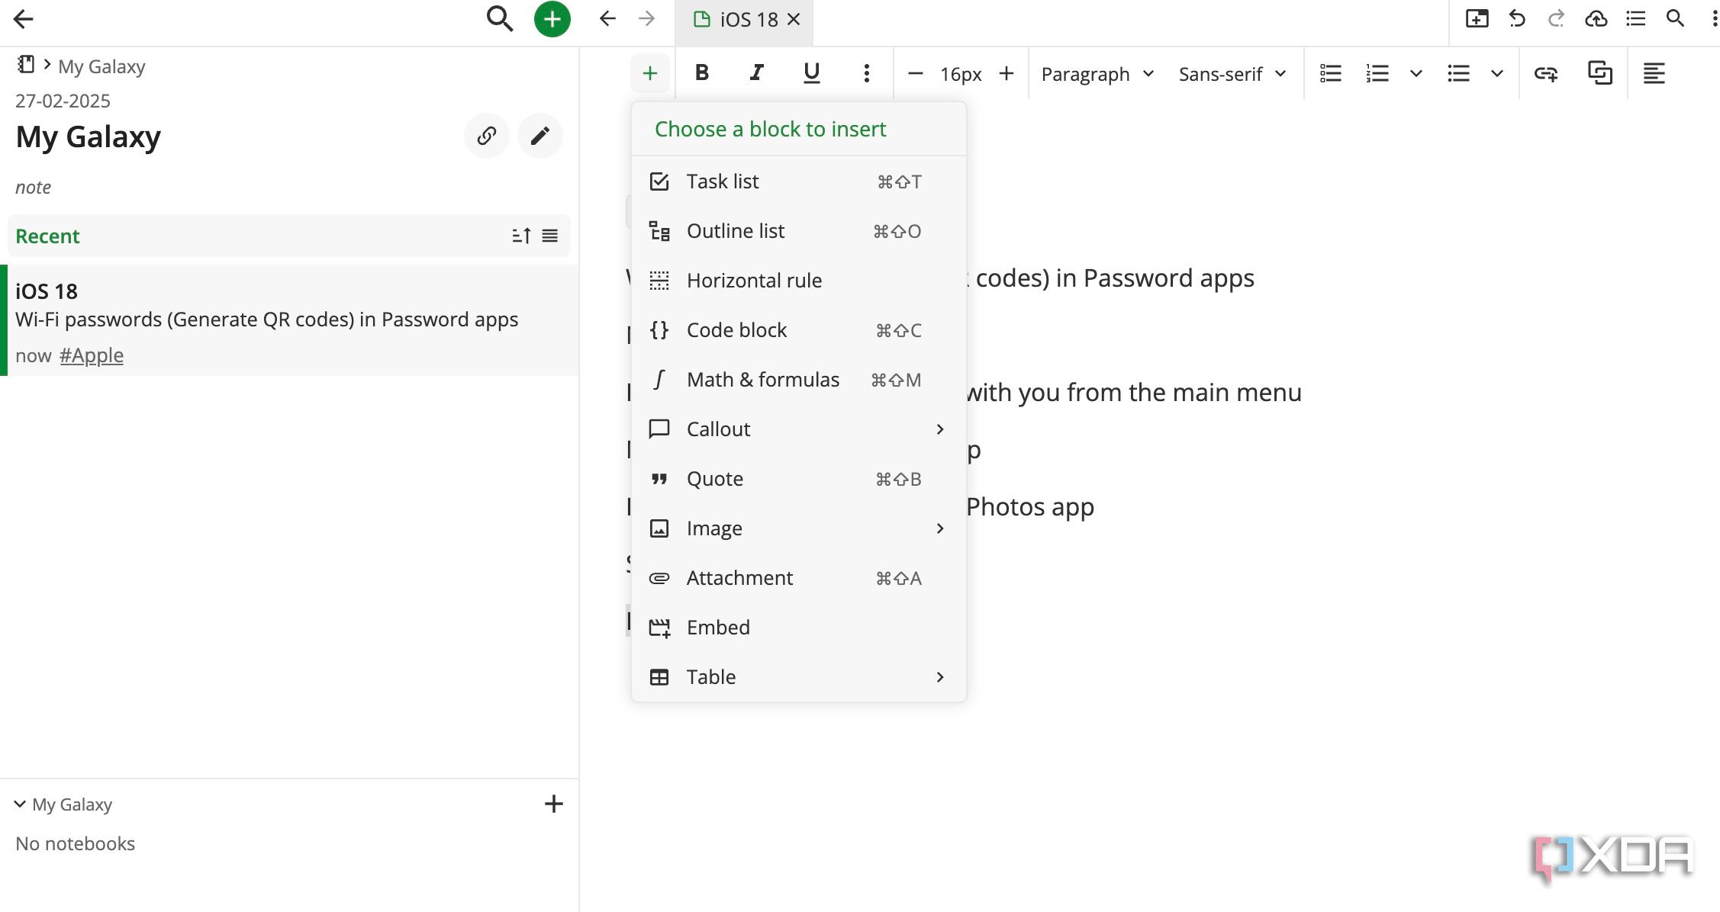This screenshot has width=1720, height=912.
Task: Navigate forward in note history
Action: 646,18
